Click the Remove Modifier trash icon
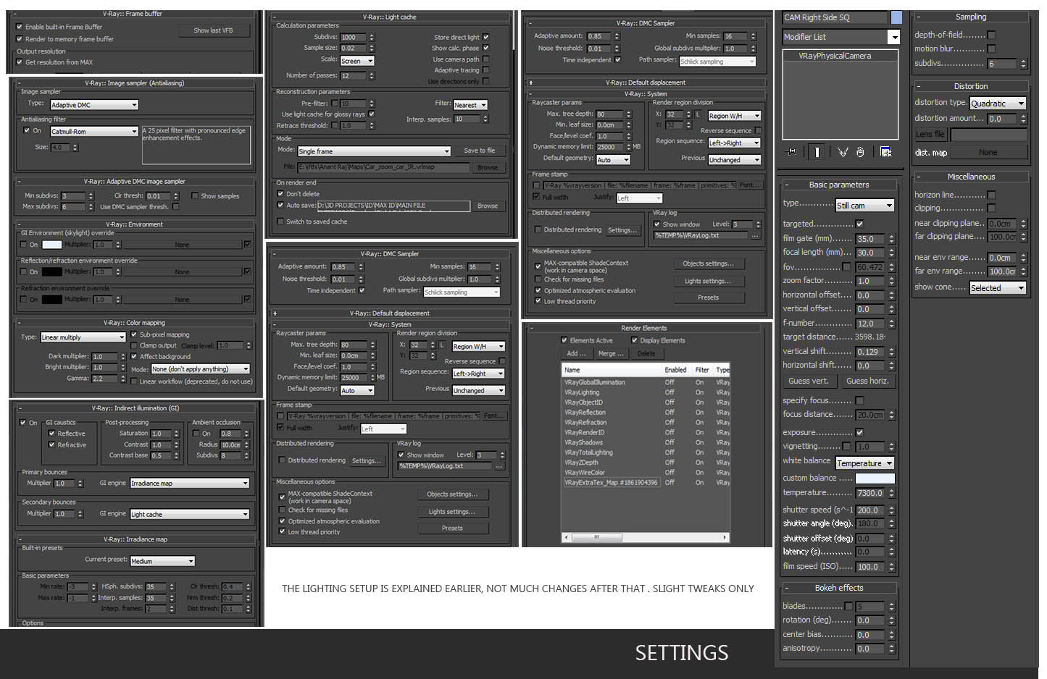The width and height of the screenshot is (1047, 679). [x=860, y=152]
